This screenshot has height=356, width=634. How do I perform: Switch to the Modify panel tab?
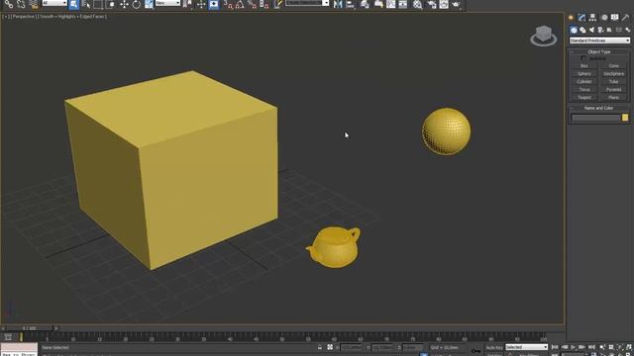(581, 18)
